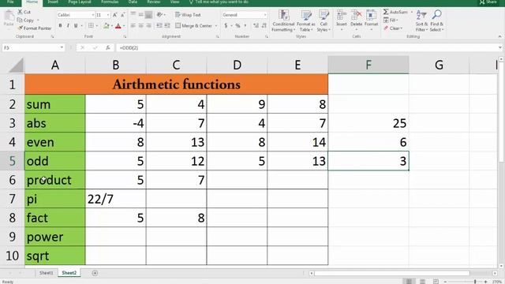Switch to Formulas ribbon tab
Screen dimensions: 505x284
coord(110,2)
